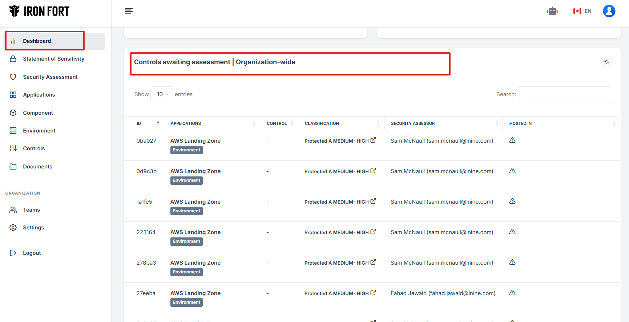The width and height of the screenshot is (629, 322).
Task: Sort by Classification column header
Action: click(341, 123)
